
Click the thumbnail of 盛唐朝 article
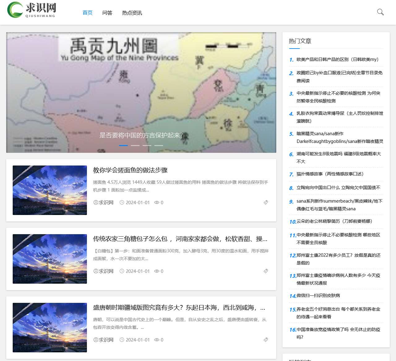point(49,328)
